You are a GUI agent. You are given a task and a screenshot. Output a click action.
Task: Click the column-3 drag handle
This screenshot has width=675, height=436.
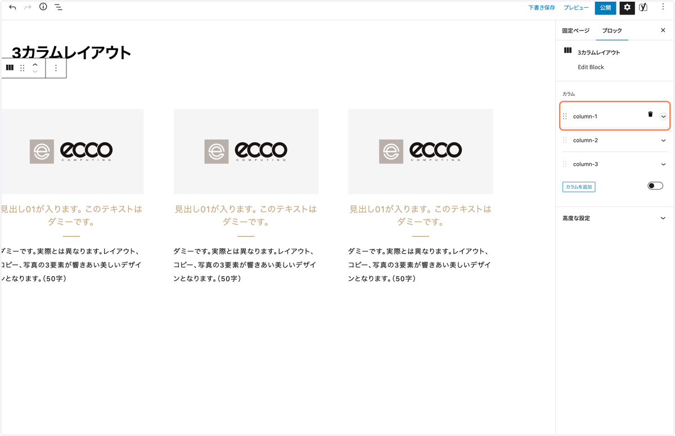coord(565,164)
